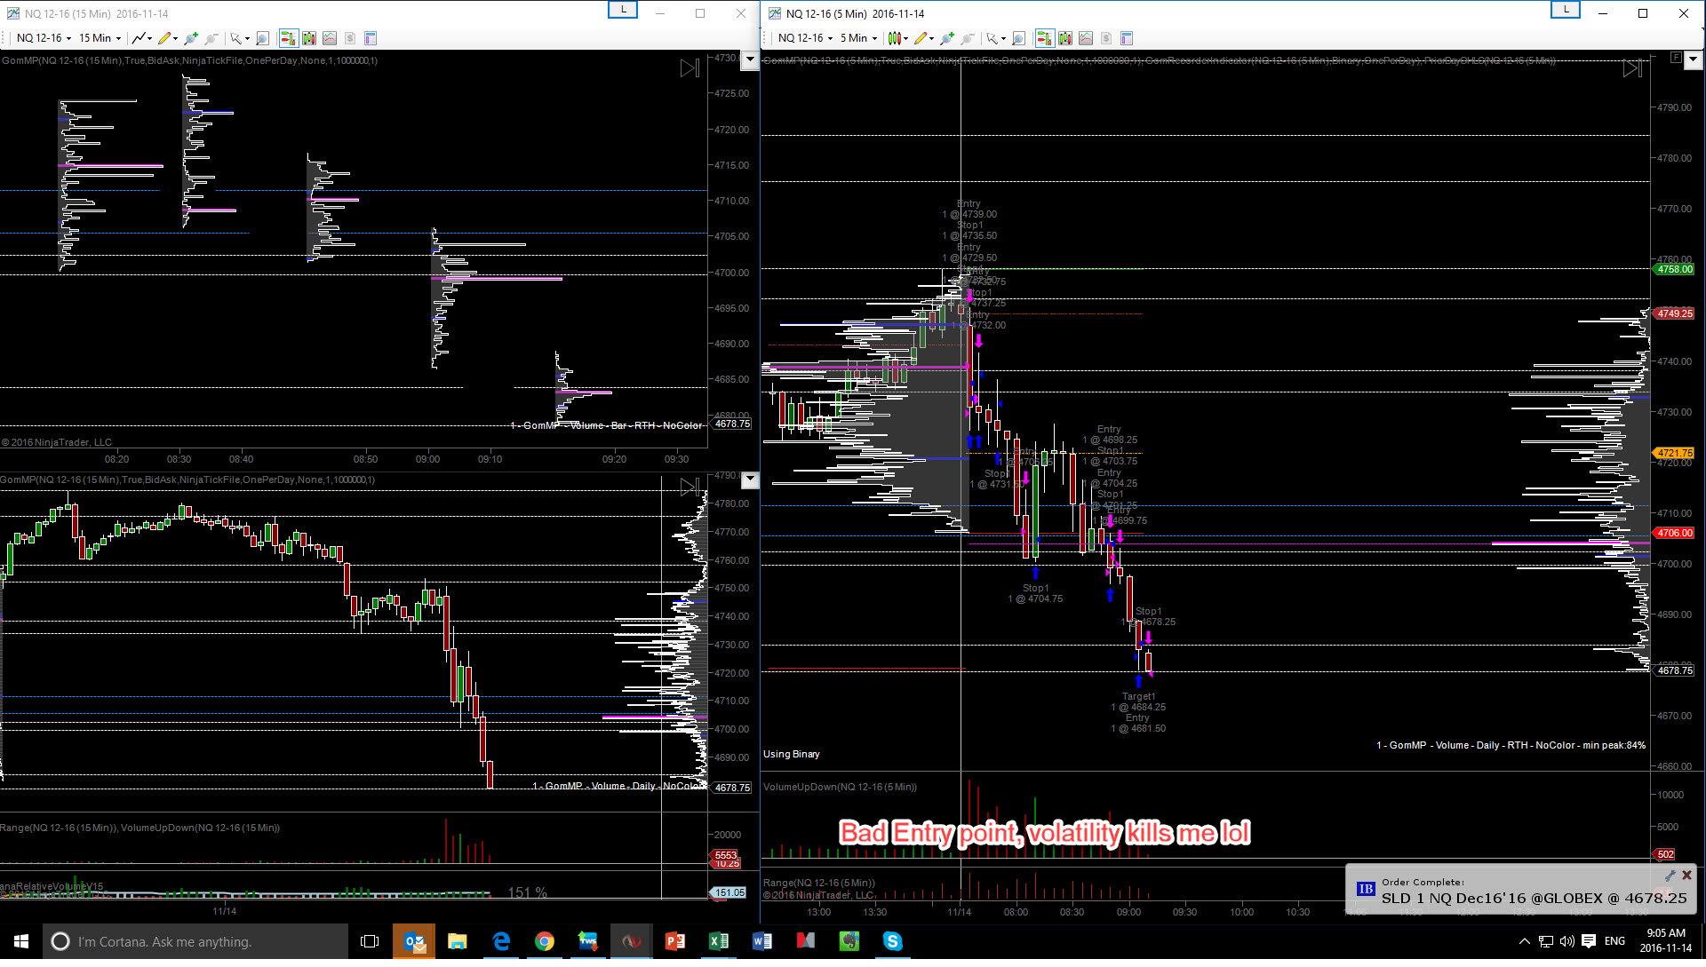
Task: Open Properties icon in 15 Min window
Action: coord(371,38)
